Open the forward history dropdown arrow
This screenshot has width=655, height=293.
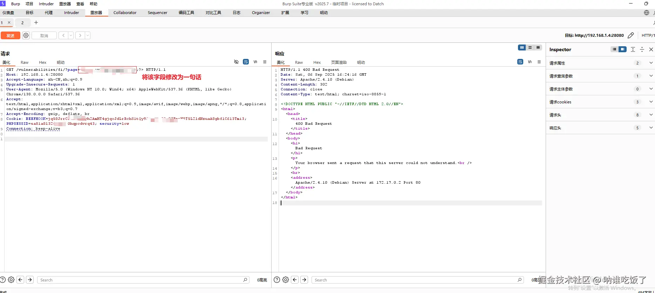88,35
